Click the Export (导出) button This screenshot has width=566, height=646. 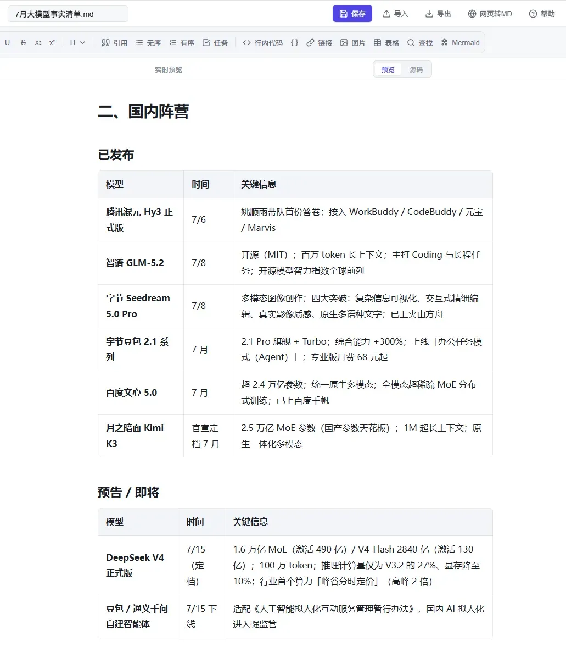click(438, 14)
